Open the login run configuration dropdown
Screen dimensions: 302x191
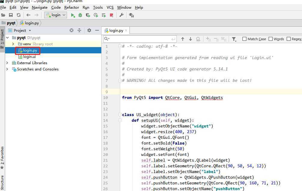pos(56,15)
